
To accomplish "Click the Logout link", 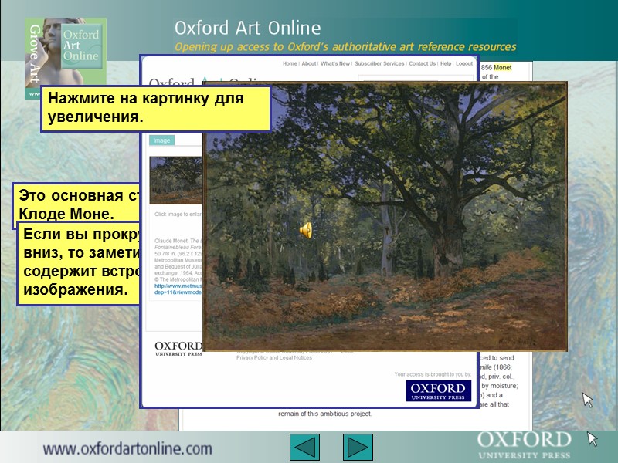I will pos(464,63).
